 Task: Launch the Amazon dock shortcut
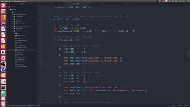tap(3, 52)
